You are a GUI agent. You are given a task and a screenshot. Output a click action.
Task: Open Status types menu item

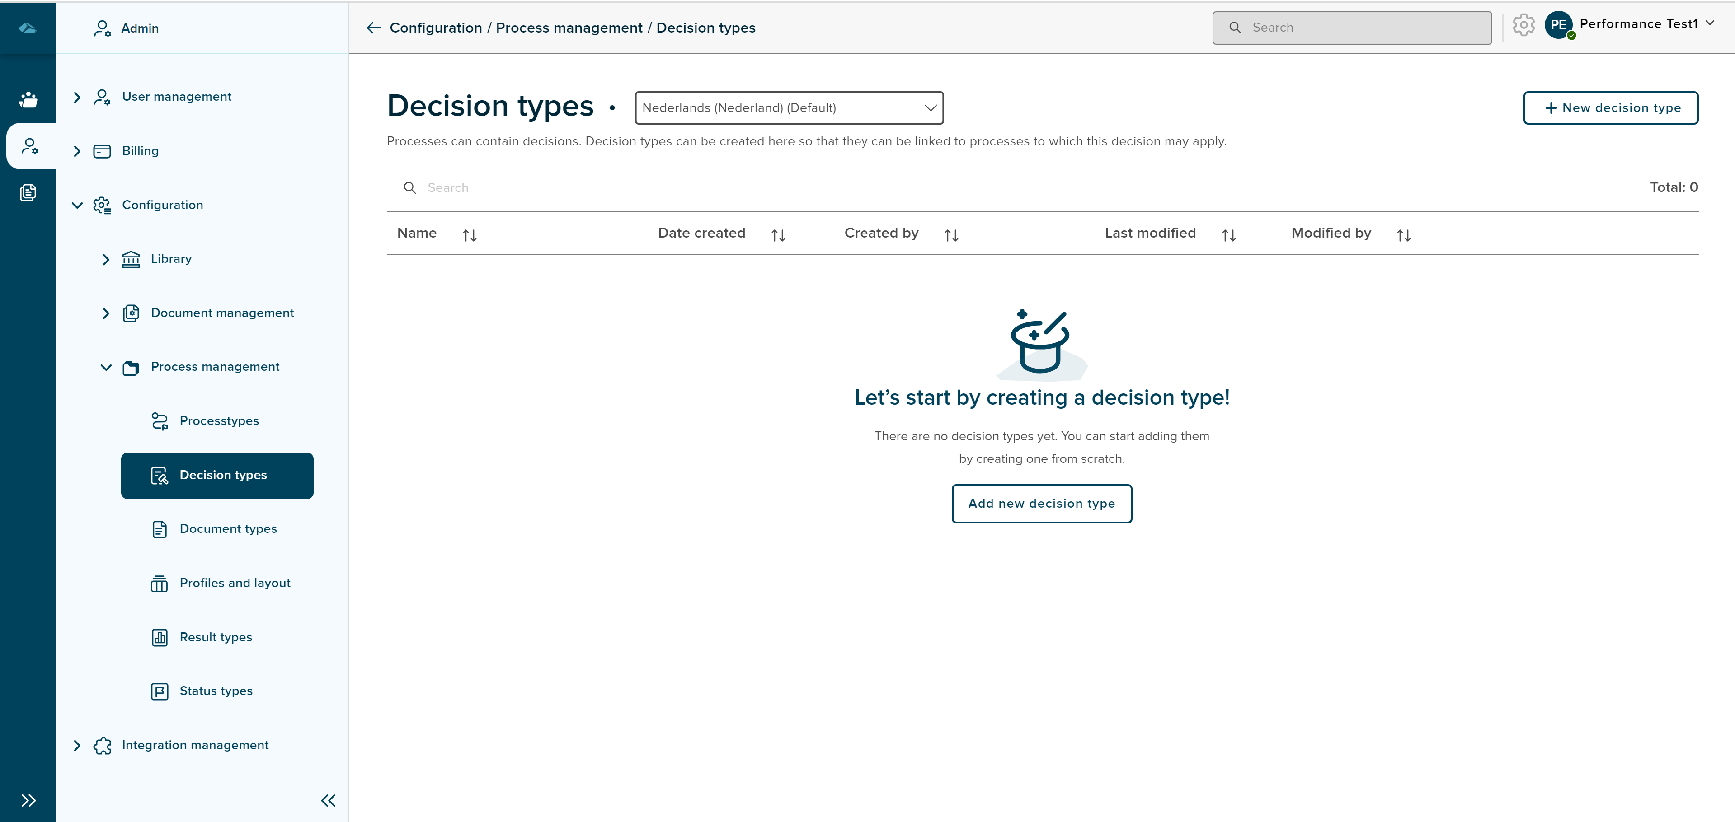tap(216, 691)
